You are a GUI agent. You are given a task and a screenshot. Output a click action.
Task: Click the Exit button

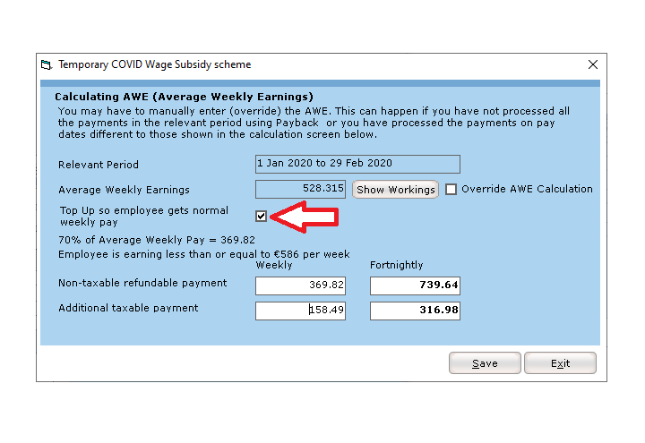(x=560, y=363)
